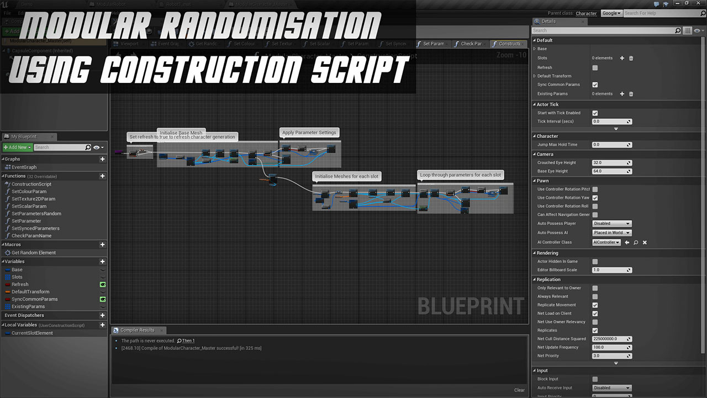Collapse the Pawn category
This screenshot has height=398, width=707.
534,181
